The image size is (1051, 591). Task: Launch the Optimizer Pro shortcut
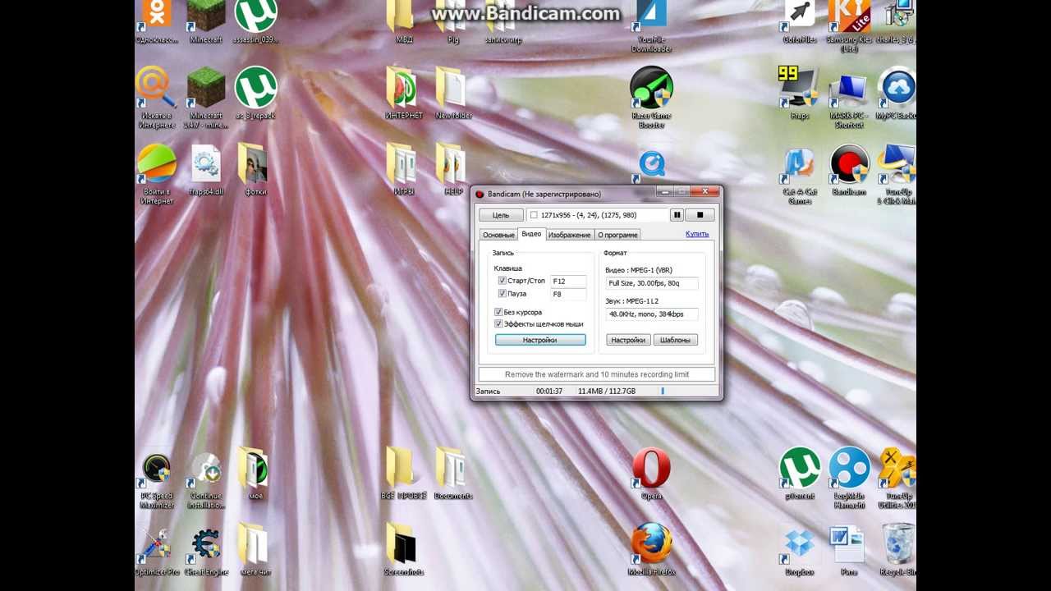point(156,552)
